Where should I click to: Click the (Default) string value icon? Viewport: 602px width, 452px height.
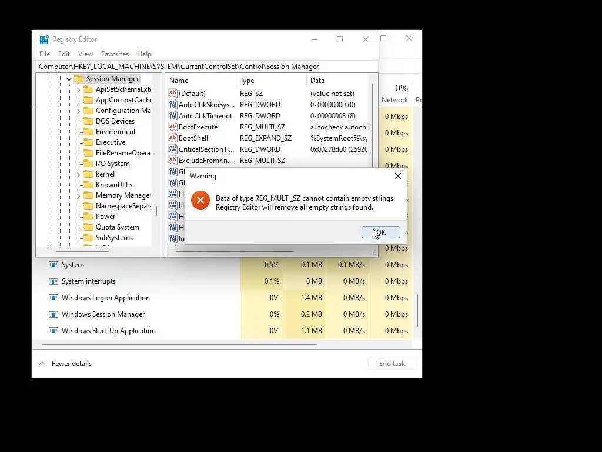(x=173, y=93)
